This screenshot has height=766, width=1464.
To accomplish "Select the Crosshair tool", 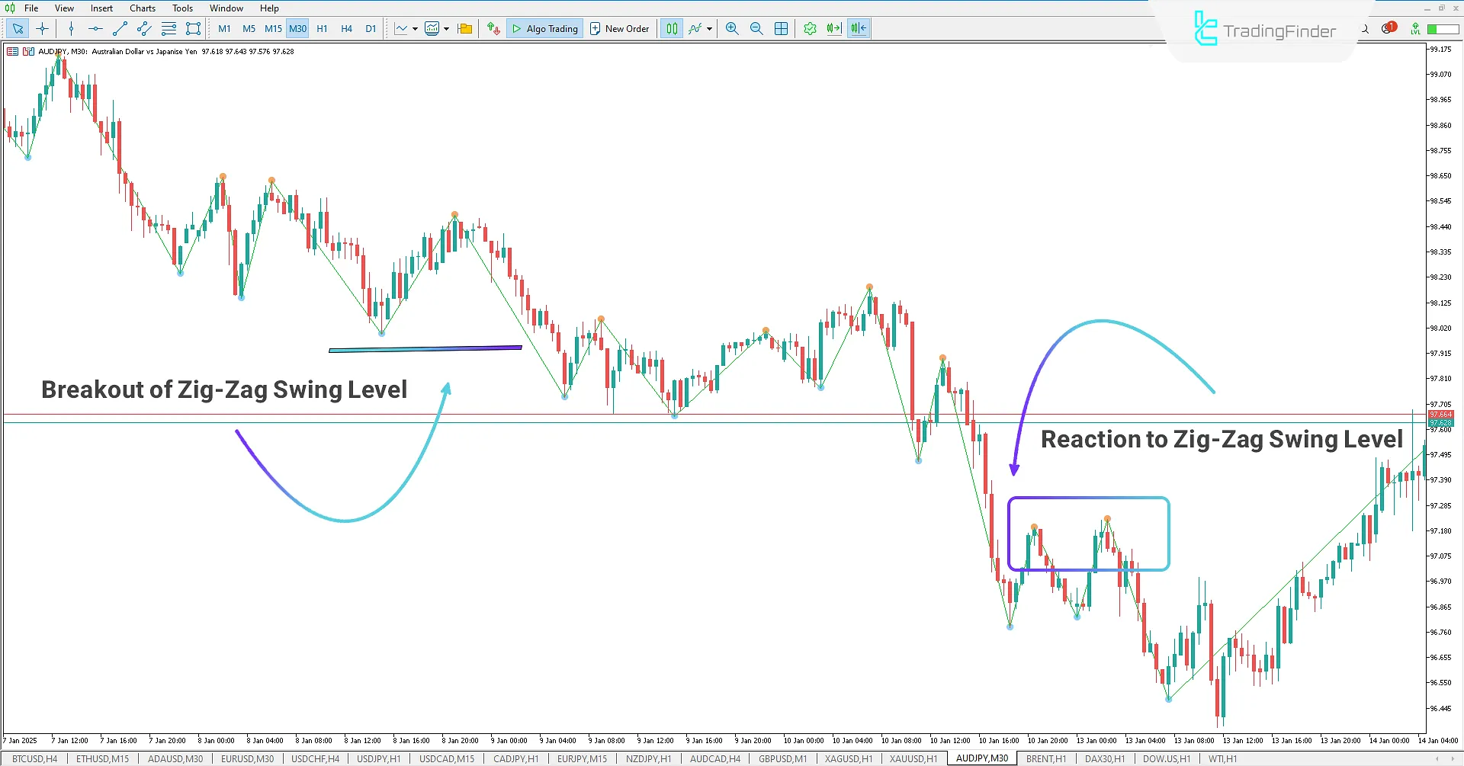I will [x=42, y=28].
